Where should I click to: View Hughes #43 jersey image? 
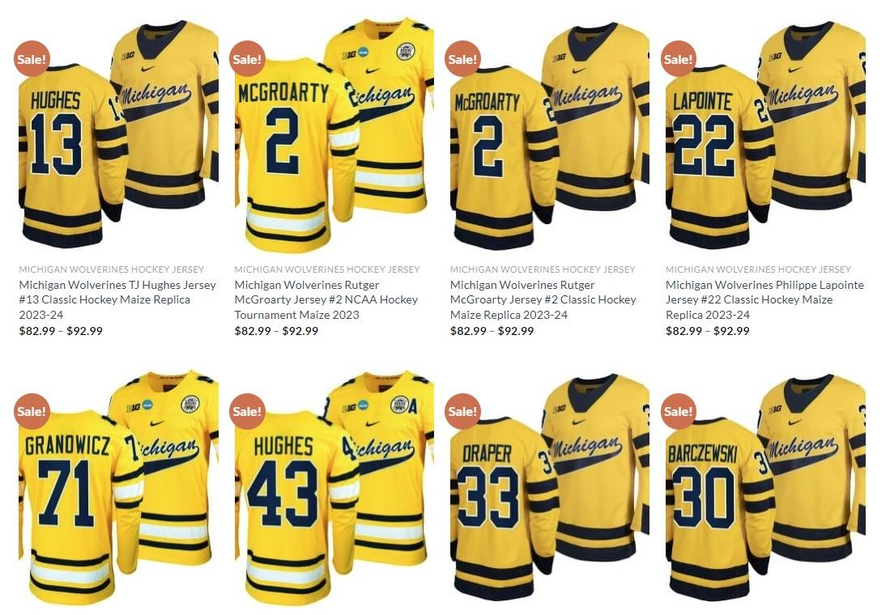(334, 487)
